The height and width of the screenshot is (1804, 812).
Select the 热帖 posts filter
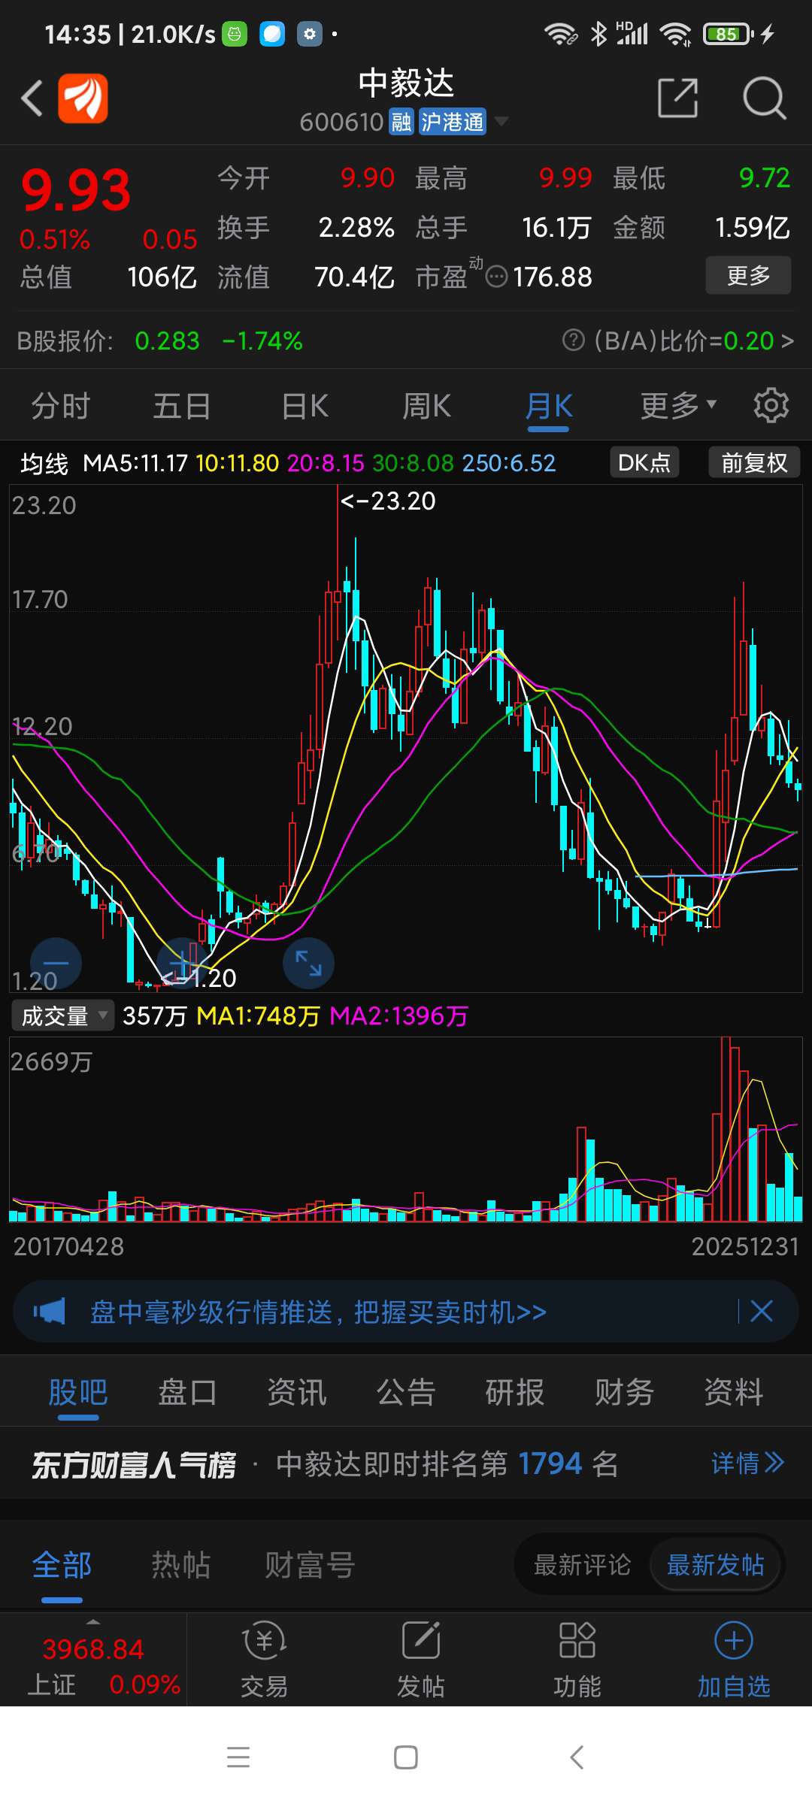coord(181,1566)
